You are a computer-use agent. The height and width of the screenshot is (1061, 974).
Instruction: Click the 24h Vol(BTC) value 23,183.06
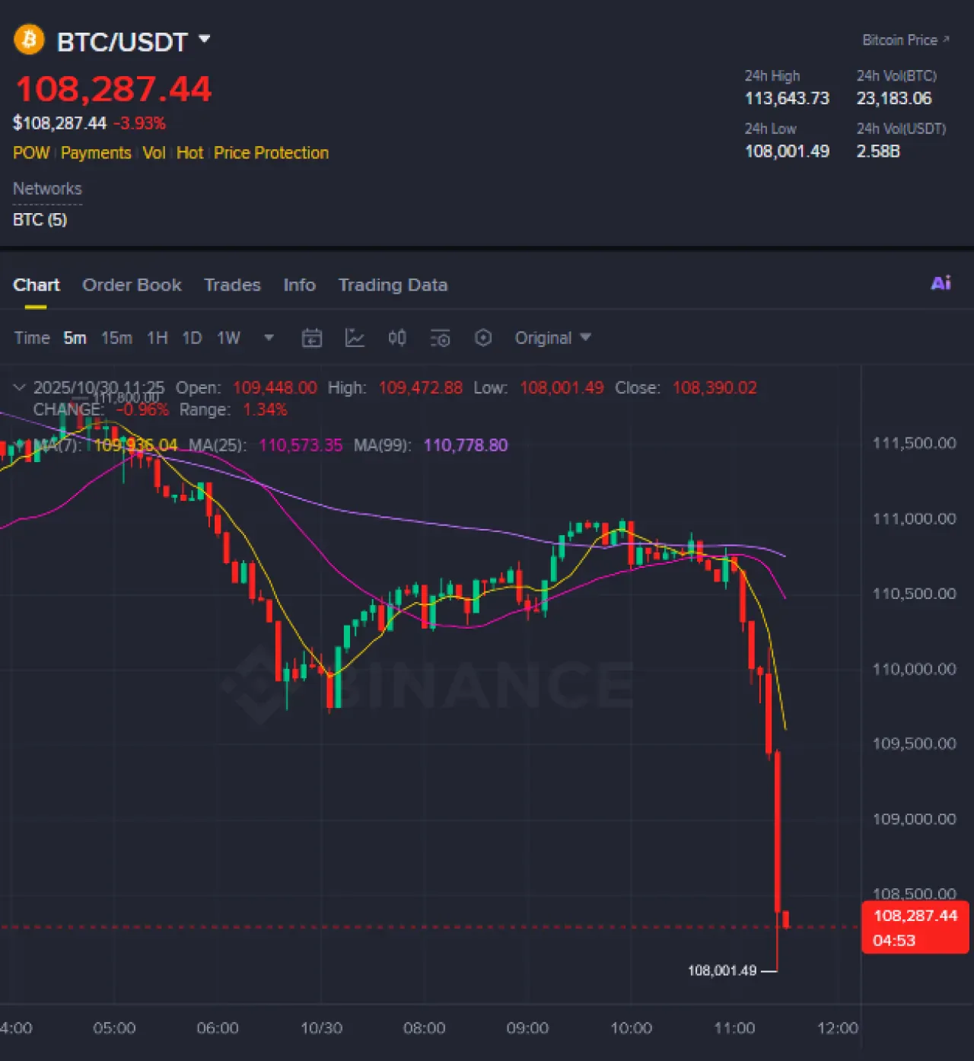point(894,99)
